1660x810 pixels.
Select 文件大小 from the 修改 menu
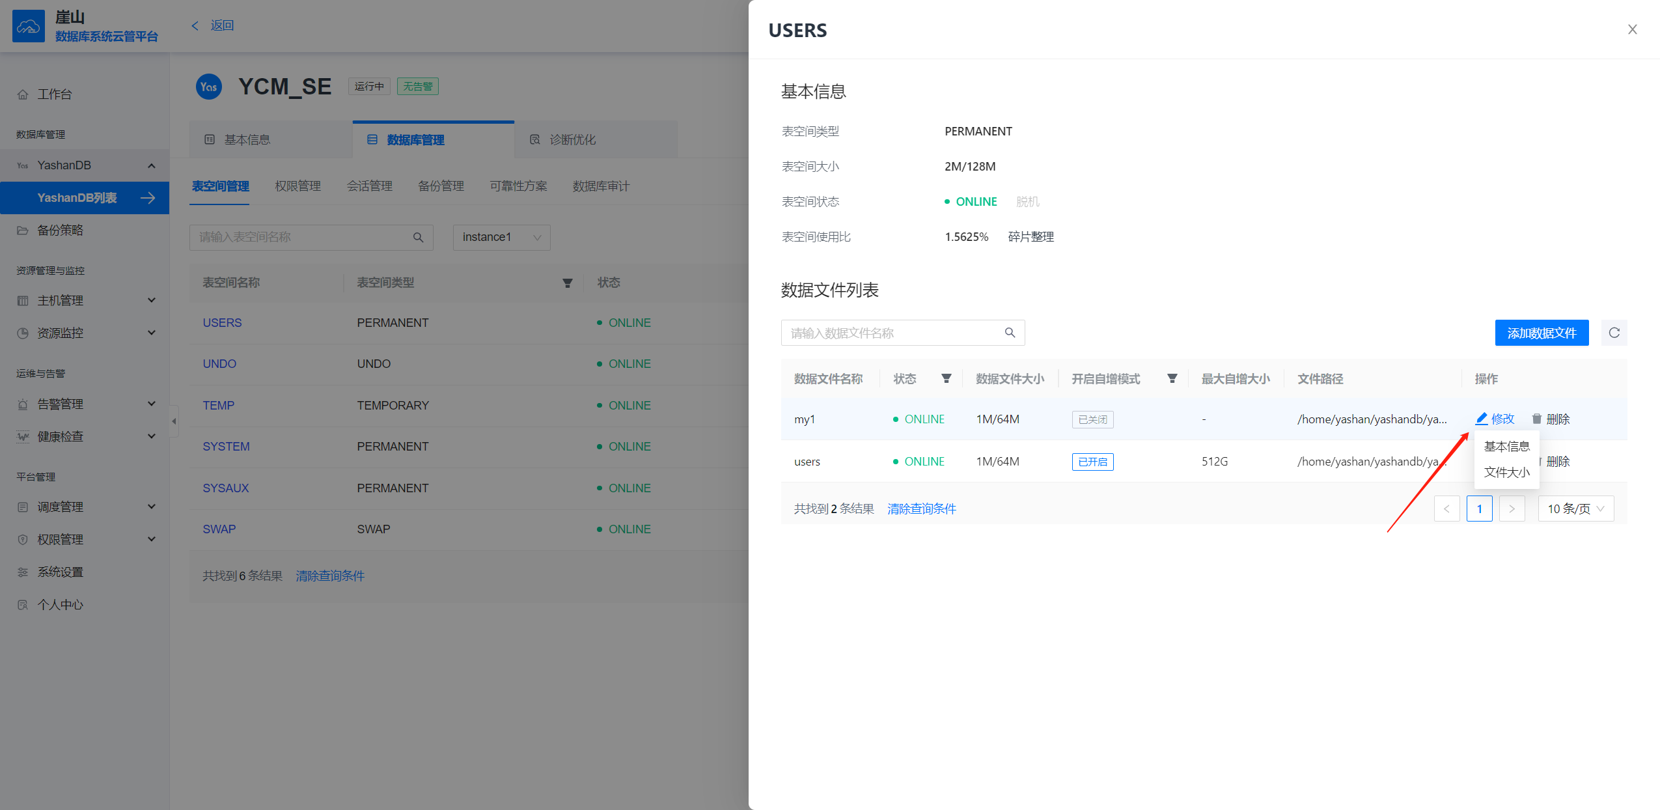click(x=1506, y=472)
